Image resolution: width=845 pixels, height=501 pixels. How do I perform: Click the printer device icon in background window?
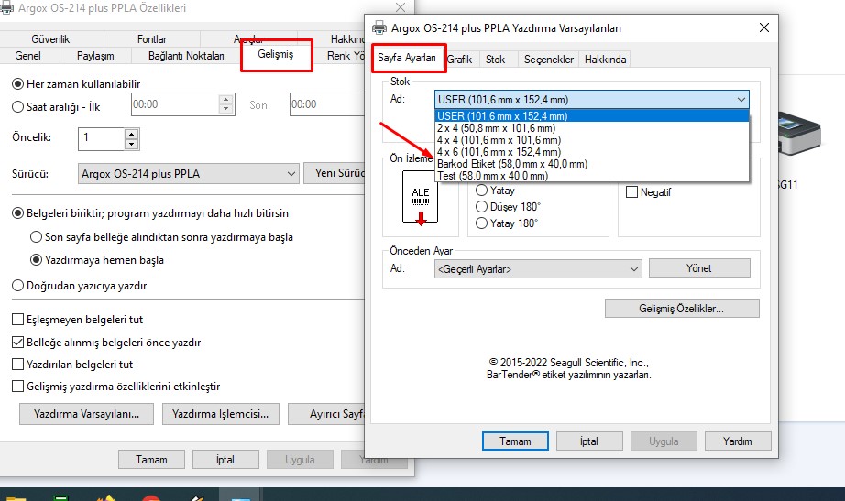pyautogui.click(x=800, y=132)
